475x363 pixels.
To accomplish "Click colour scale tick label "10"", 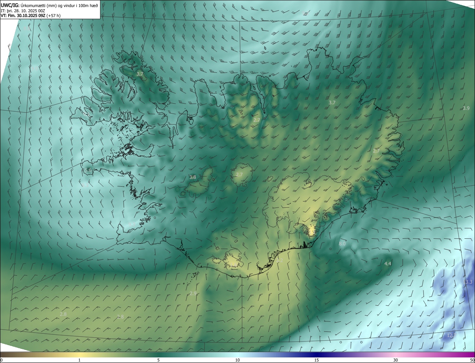I will click(237, 360).
